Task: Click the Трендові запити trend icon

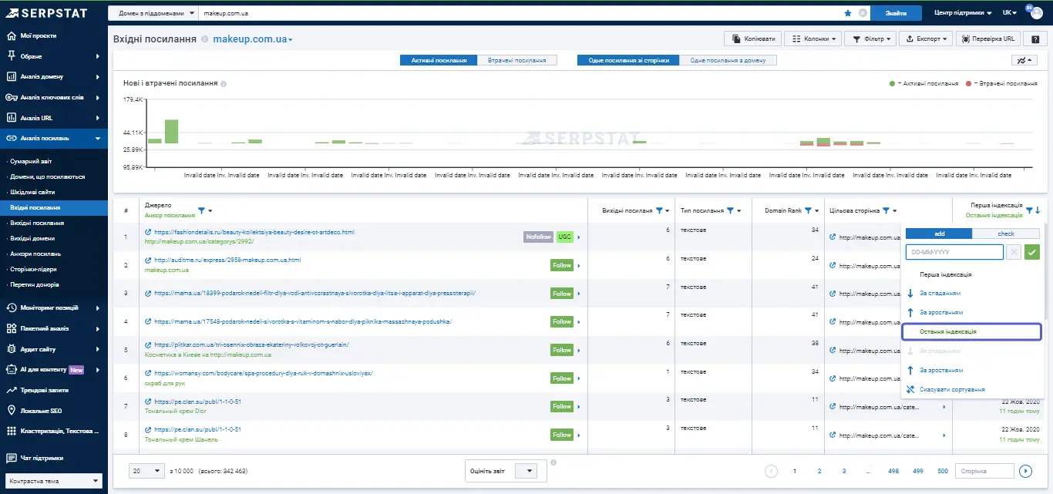Action: pyautogui.click(x=12, y=390)
